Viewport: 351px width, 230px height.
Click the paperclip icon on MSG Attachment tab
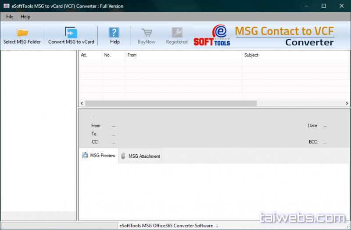coord(124,156)
